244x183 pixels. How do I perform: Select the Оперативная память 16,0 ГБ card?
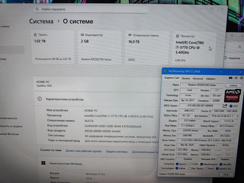coord(147,48)
